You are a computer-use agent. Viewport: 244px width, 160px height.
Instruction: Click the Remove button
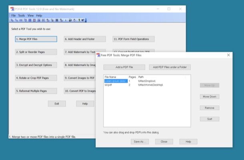tap(210, 108)
